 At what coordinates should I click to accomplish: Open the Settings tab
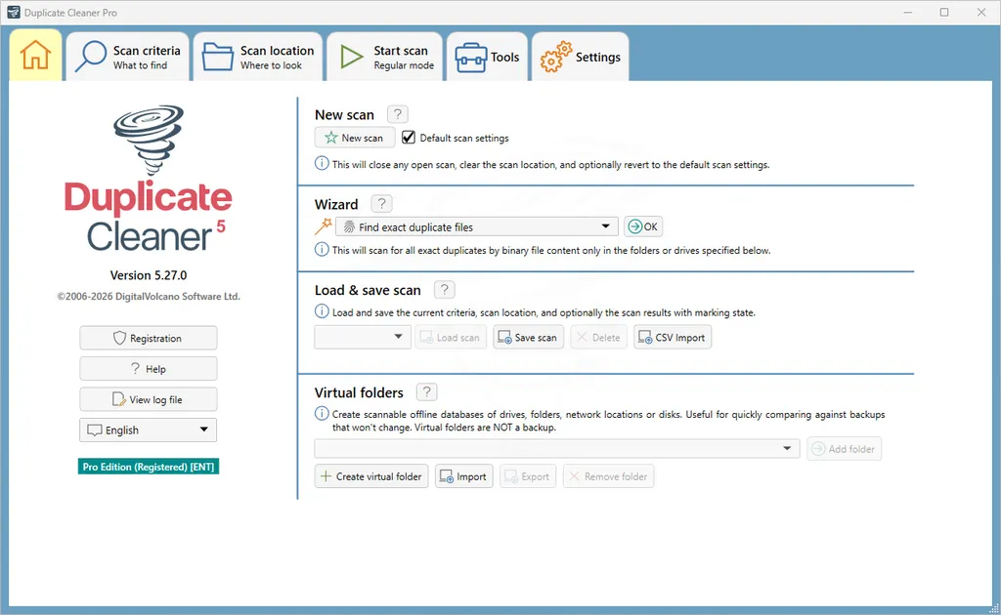581,57
